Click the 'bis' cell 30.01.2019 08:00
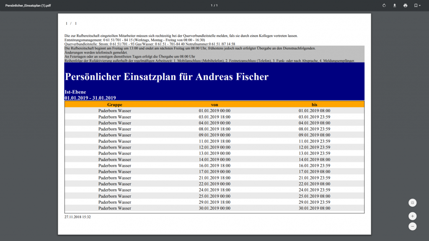The width and height of the screenshot is (429, 241). pos(315,208)
